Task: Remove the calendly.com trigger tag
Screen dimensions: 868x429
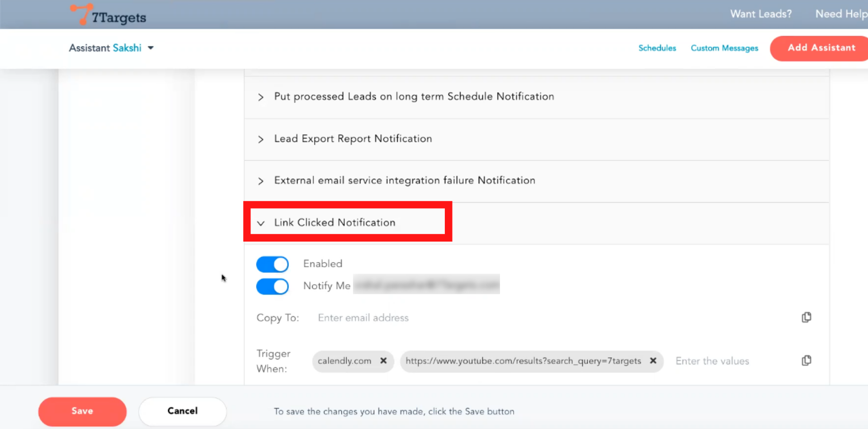Action: coord(383,361)
